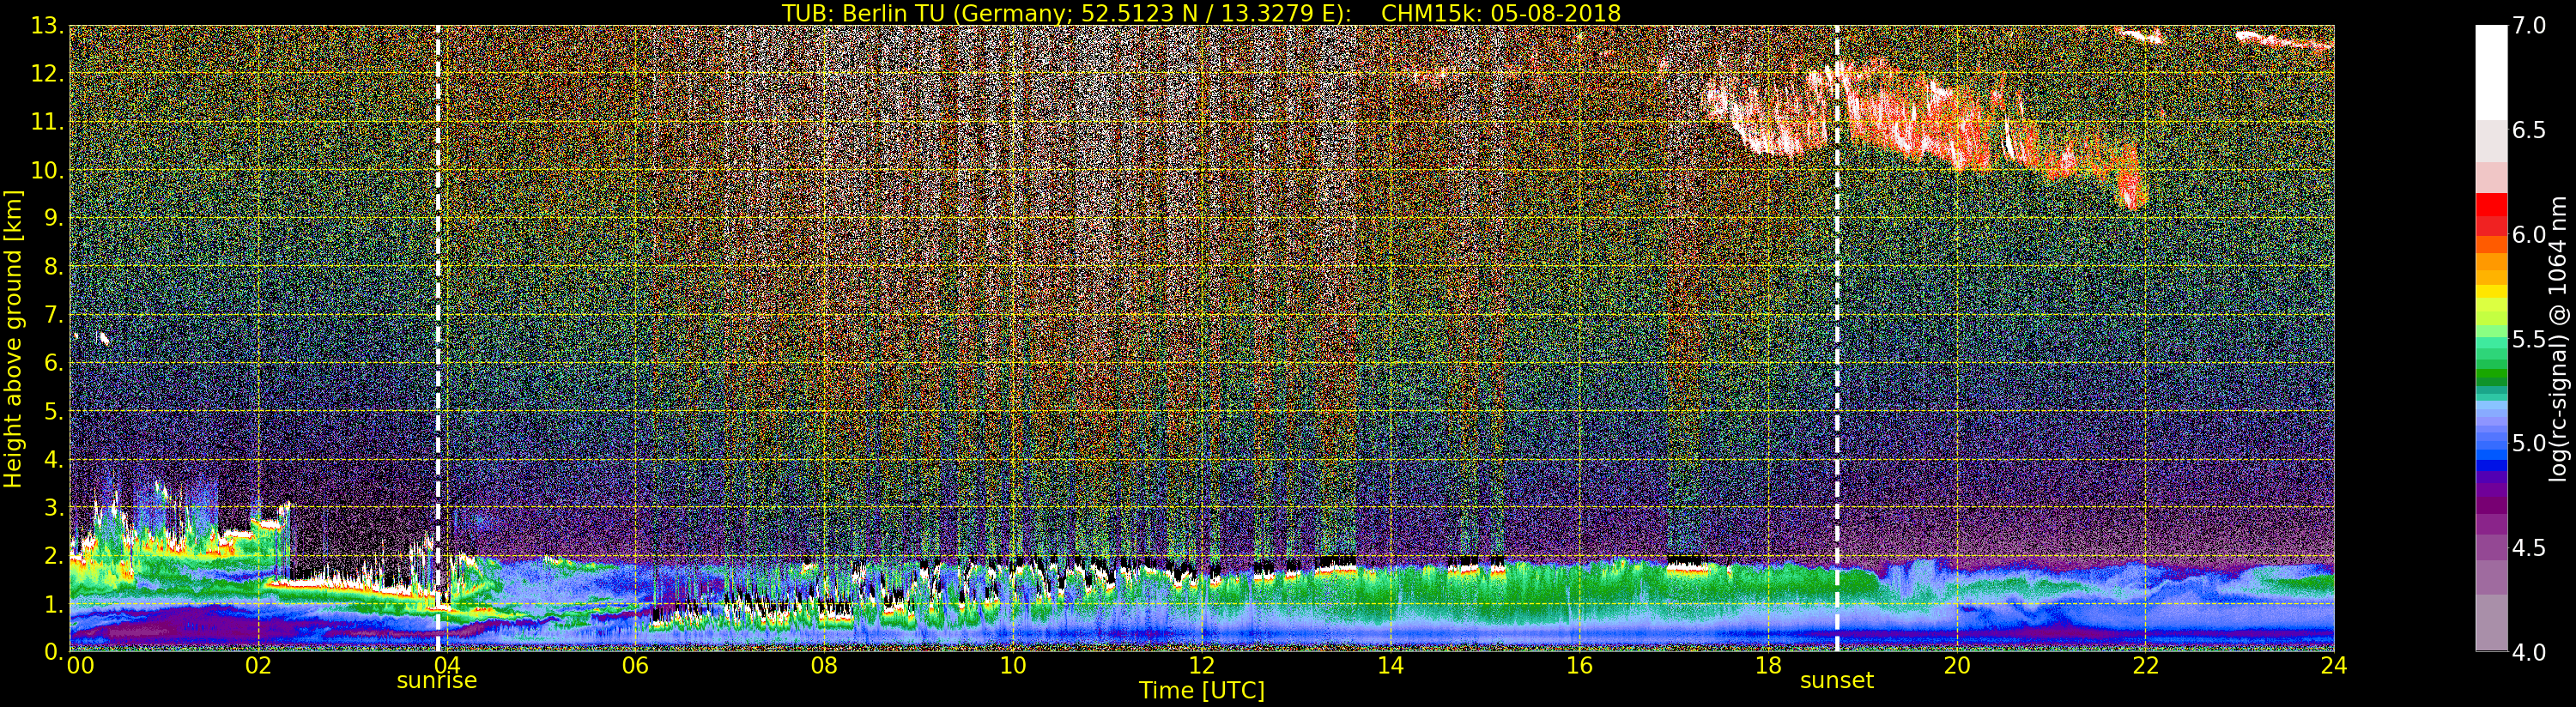
Task: Click the '08' tick on the time axis
Action: 824,666
